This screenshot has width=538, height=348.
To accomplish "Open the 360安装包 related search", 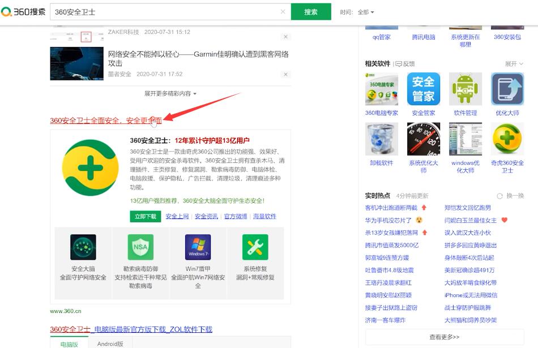I will pyautogui.click(x=507, y=37).
